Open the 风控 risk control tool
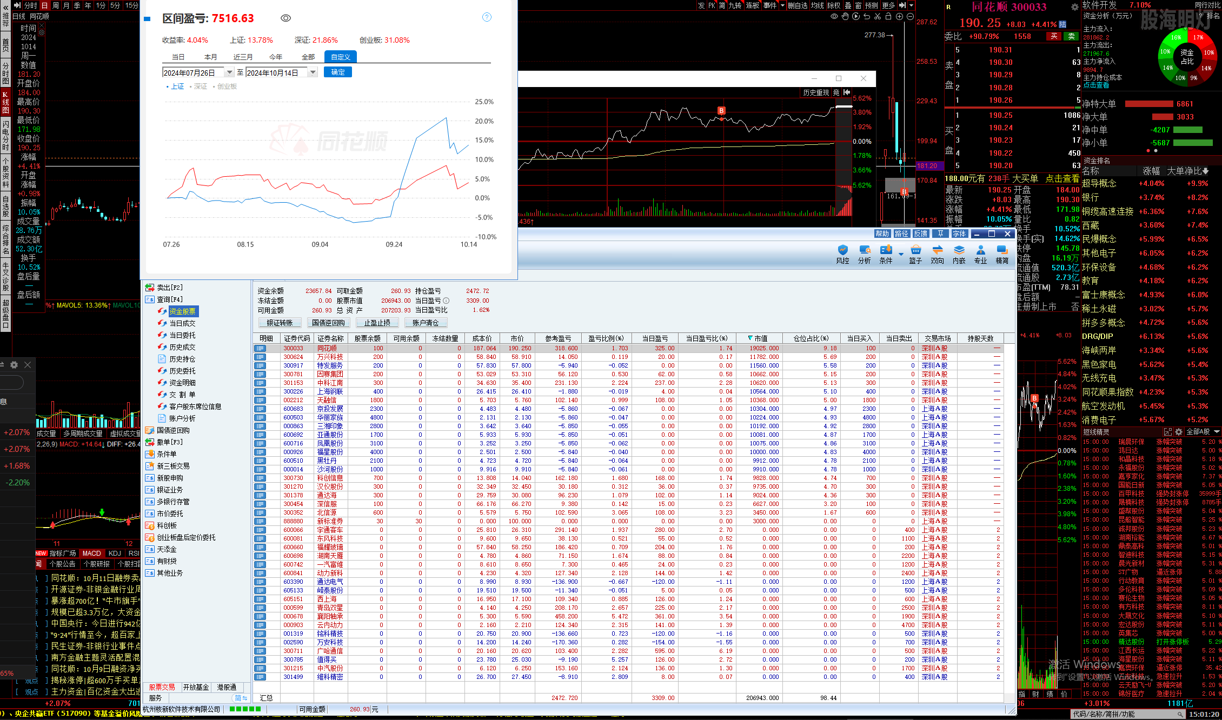The height and width of the screenshot is (720, 1222). click(x=842, y=254)
